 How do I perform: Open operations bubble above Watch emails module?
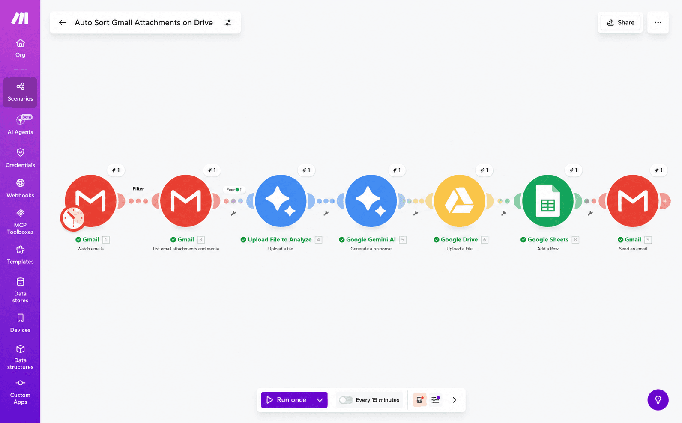[116, 170]
